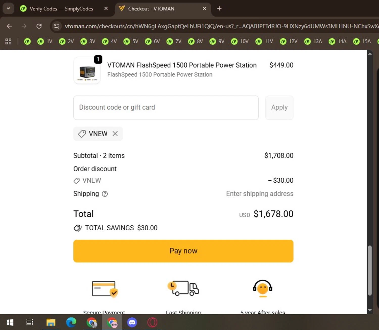Viewport: 379px width, 330px height.
Task: Open the Windows Start menu
Action: (x=10, y=322)
